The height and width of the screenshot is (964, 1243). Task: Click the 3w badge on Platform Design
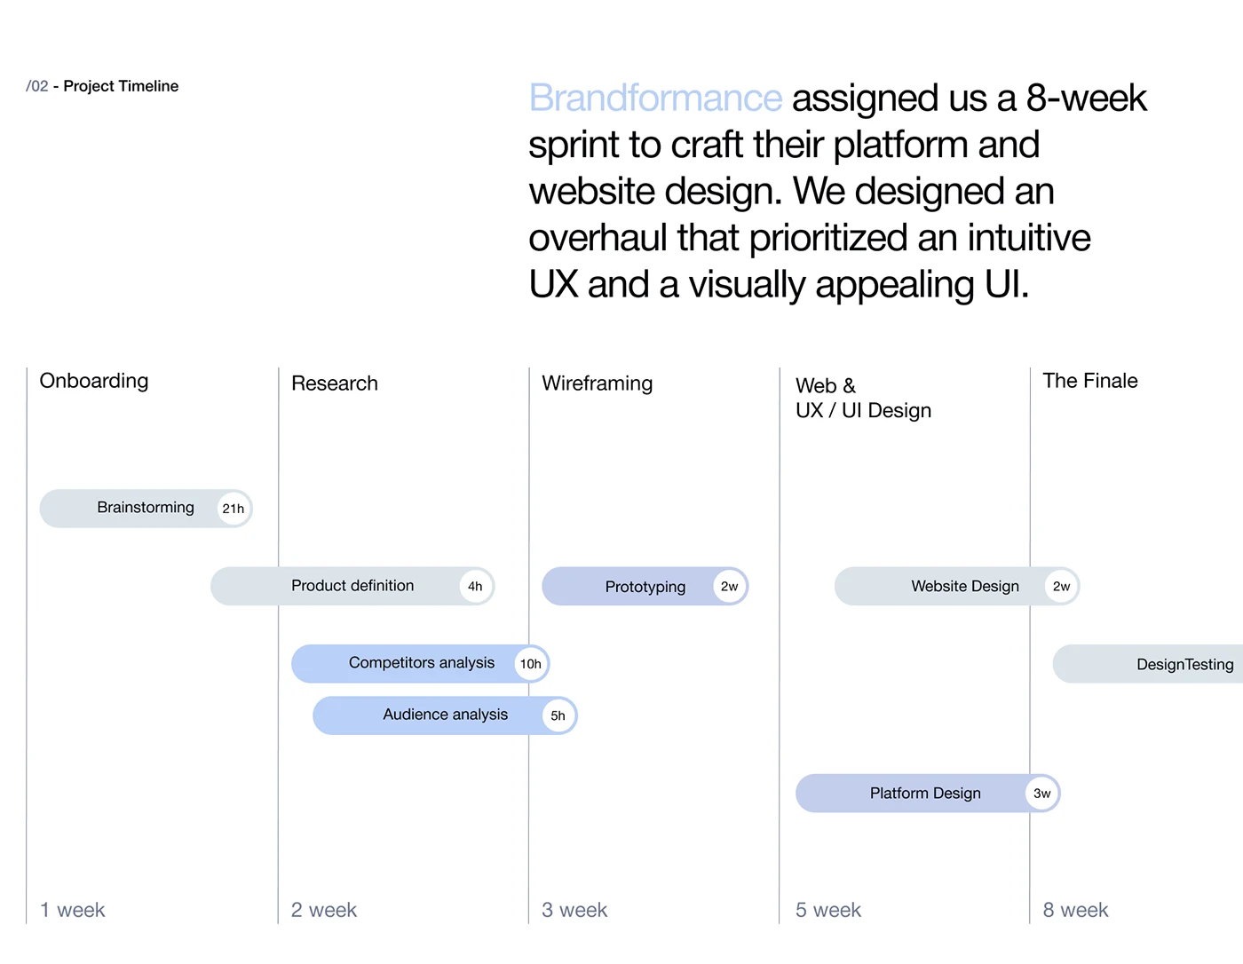[1042, 794]
